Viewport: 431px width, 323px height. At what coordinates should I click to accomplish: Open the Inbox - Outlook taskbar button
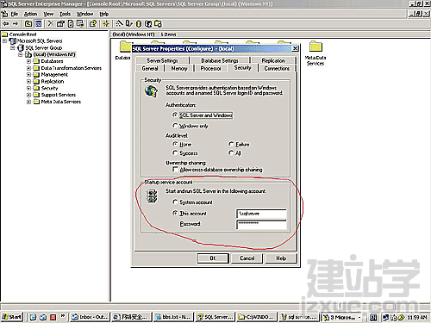pos(90,317)
